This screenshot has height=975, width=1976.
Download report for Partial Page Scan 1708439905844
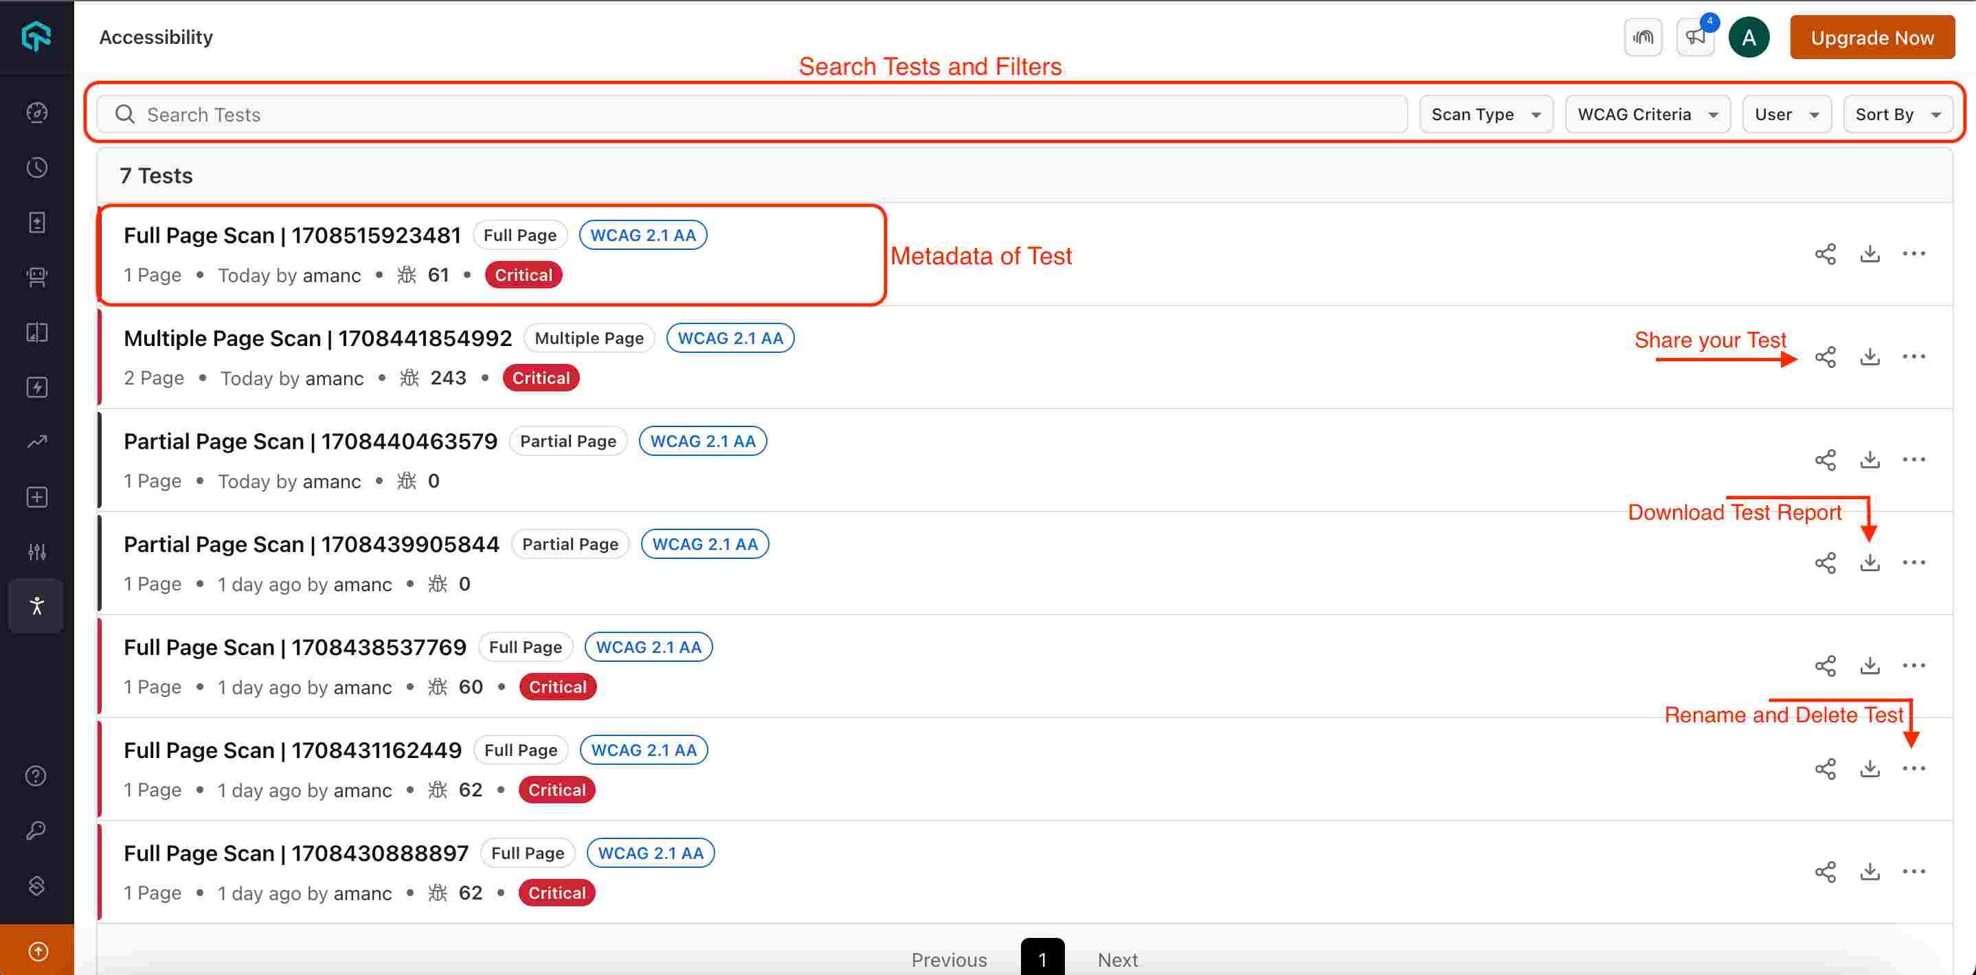1870,562
